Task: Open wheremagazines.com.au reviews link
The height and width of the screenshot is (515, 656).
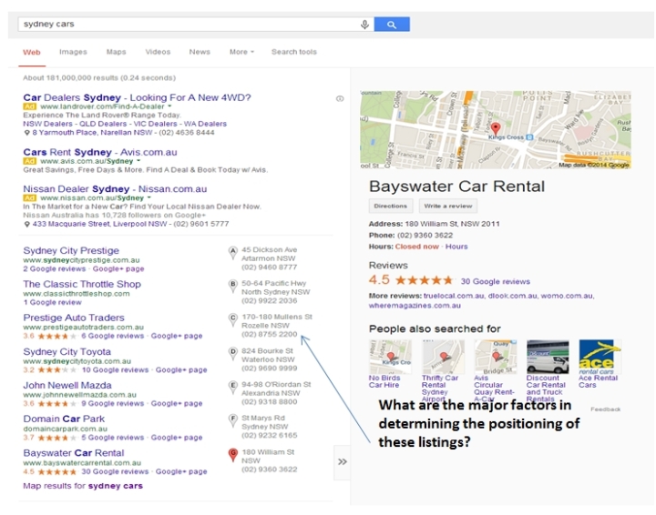Action: tap(415, 306)
